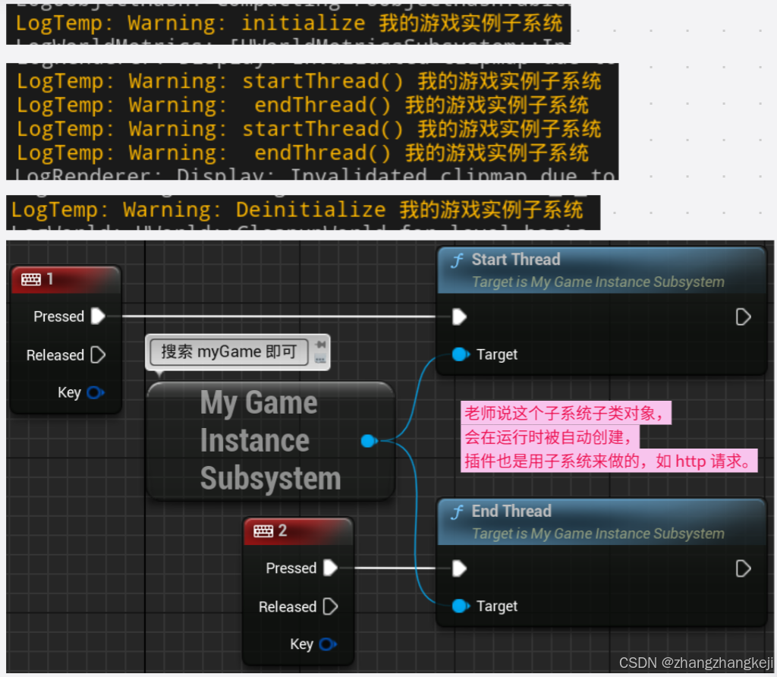Click the End Thread Target input pin

point(461,606)
